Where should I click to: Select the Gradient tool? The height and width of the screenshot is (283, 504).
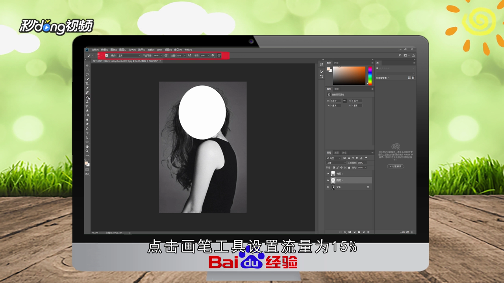87,115
